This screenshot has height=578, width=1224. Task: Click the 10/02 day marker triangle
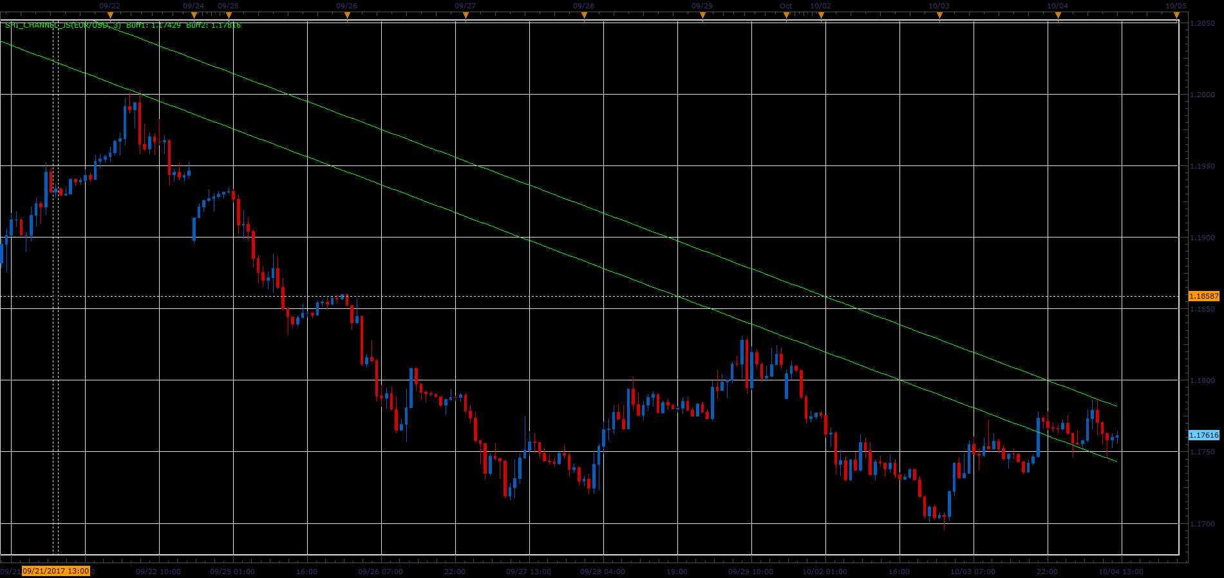point(821,15)
